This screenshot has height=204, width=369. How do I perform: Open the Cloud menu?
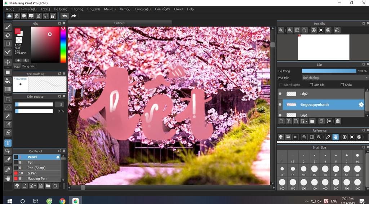pos(178,9)
